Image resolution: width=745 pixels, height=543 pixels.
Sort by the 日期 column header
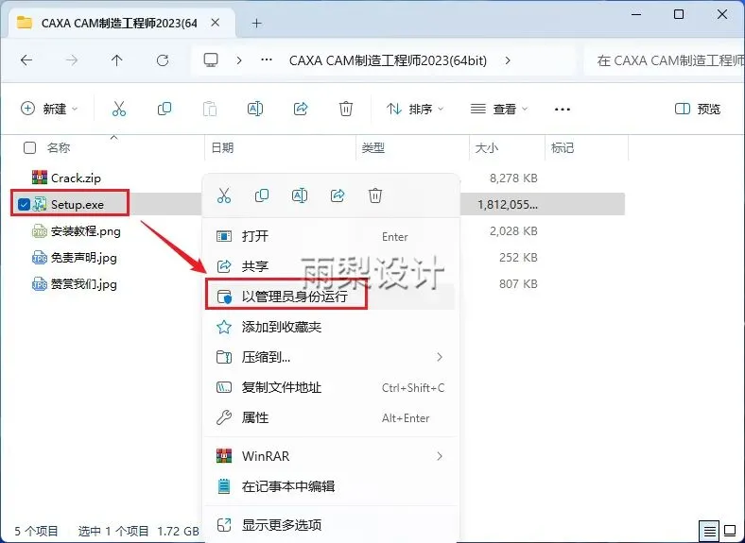click(222, 148)
